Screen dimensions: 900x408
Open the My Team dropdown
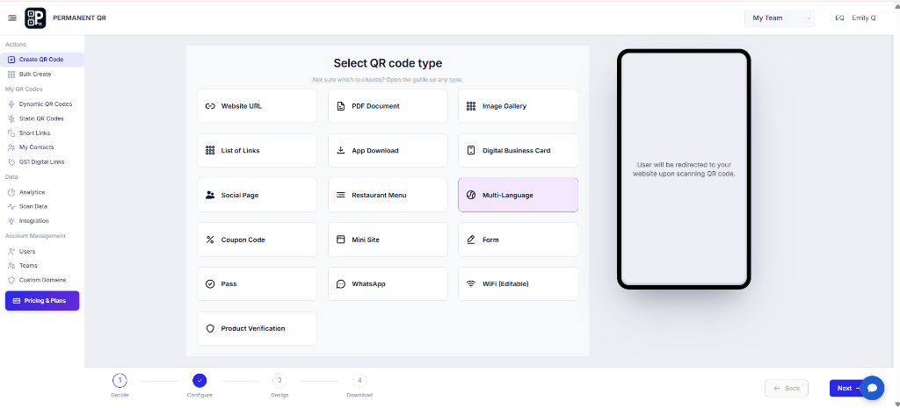(x=780, y=18)
